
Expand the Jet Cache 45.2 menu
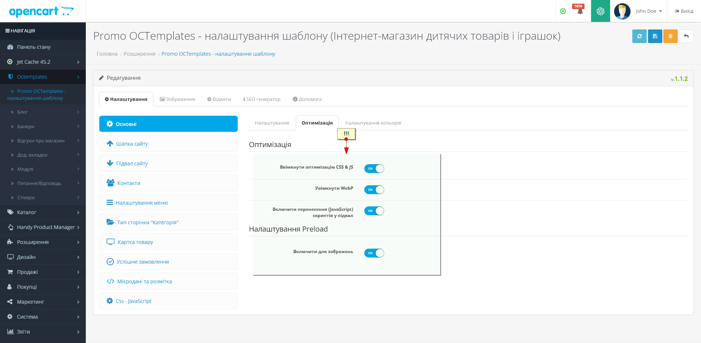click(x=43, y=62)
